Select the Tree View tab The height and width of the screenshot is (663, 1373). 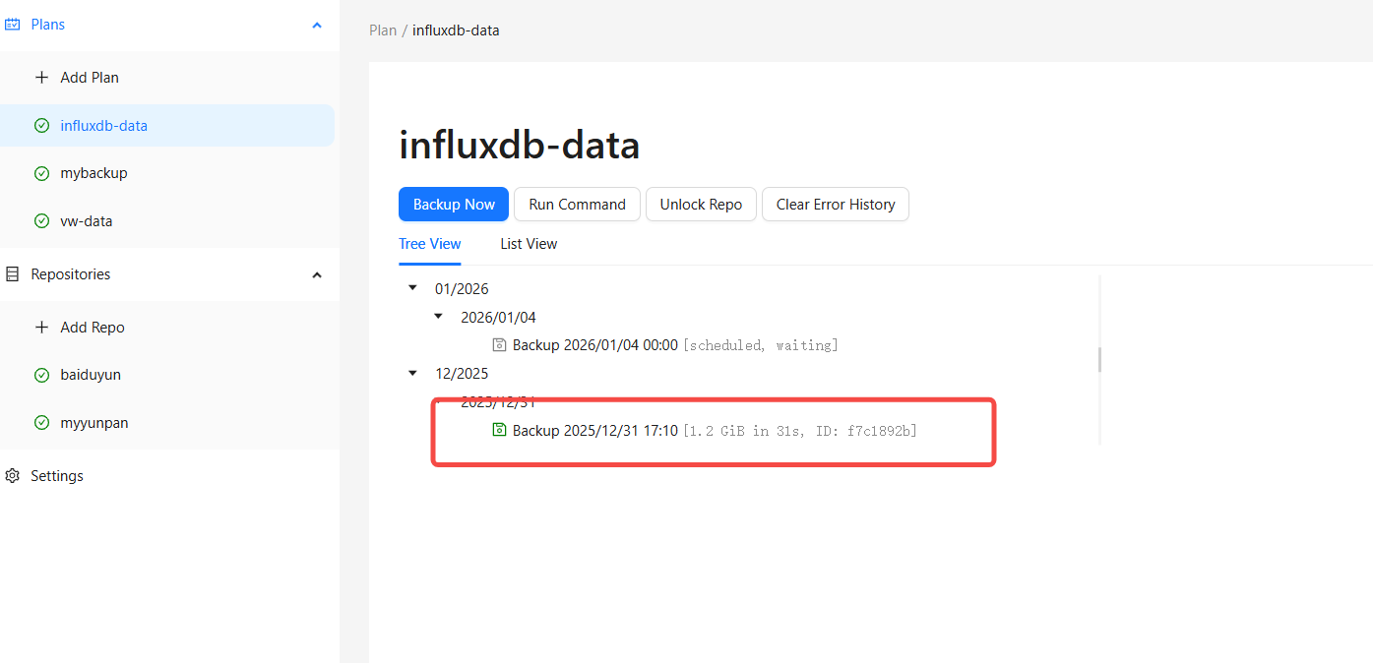[430, 244]
